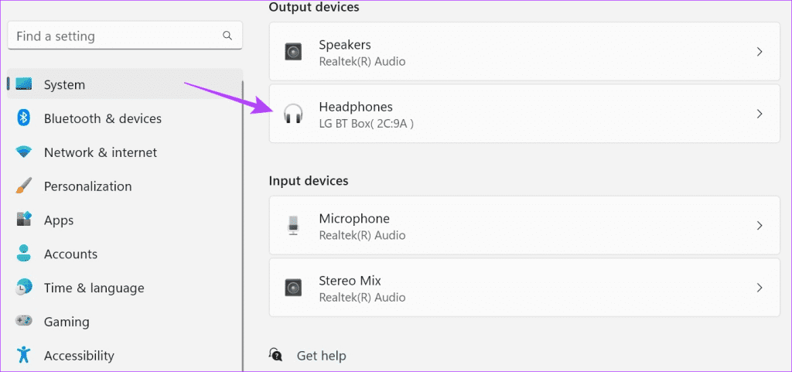Click the sidebar vertical scrollbar
Image resolution: width=792 pixels, height=372 pixels.
click(x=243, y=226)
